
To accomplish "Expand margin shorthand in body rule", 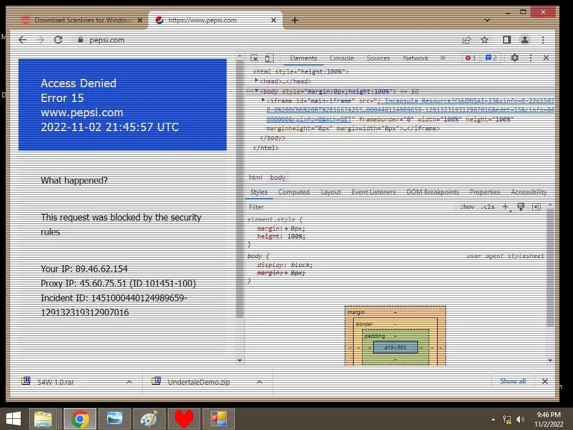I will 286,273.
